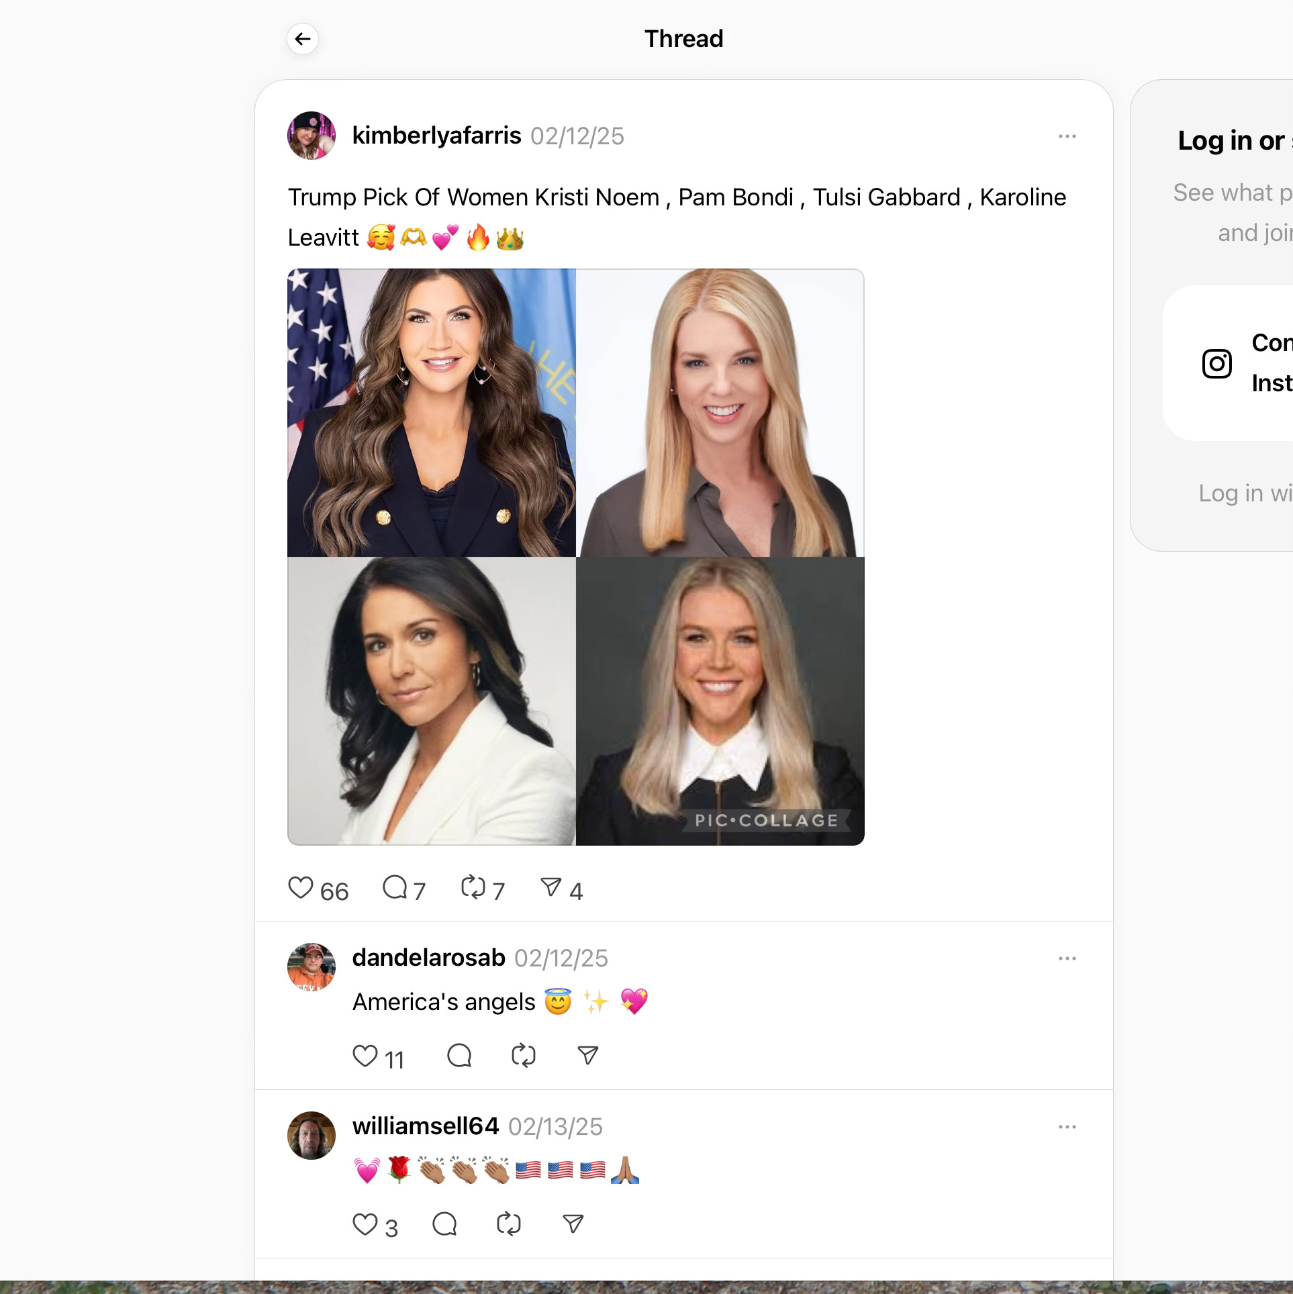Repost dandelarosab's comment
This screenshot has height=1294, width=1293.
click(x=524, y=1056)
